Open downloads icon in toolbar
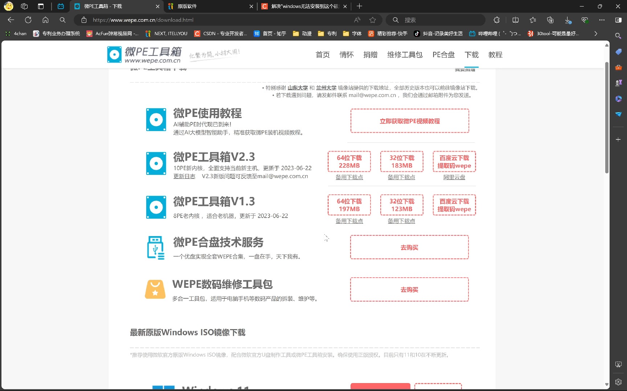The height and width of the screenshot is (391, 627). (567, 20)
